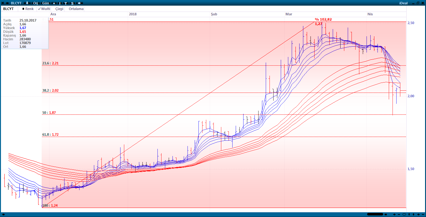Click the I toolbar button
The image size is (426, 217).
60,3
